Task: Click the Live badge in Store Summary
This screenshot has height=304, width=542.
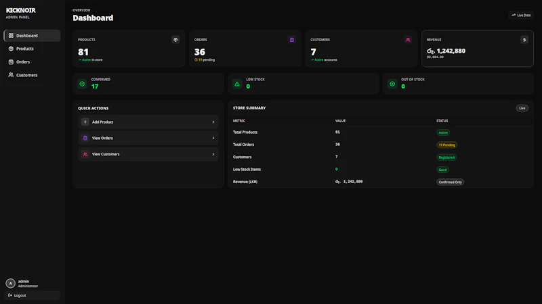Action: (x=522, y=108)
